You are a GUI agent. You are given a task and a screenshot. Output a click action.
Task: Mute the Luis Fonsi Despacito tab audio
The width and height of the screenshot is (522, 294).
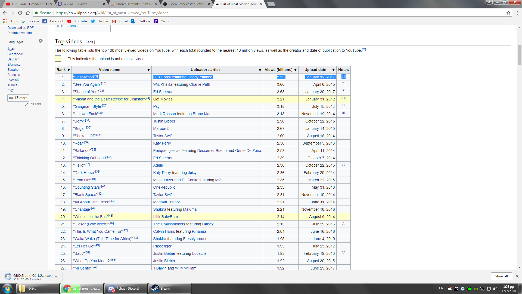pyautogui.click(x=47, y=4)
